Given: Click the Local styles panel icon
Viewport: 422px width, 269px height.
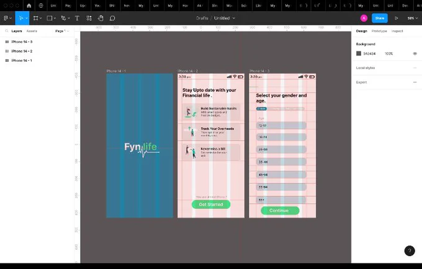Looking at the screenshot, I should coord(415,68).
